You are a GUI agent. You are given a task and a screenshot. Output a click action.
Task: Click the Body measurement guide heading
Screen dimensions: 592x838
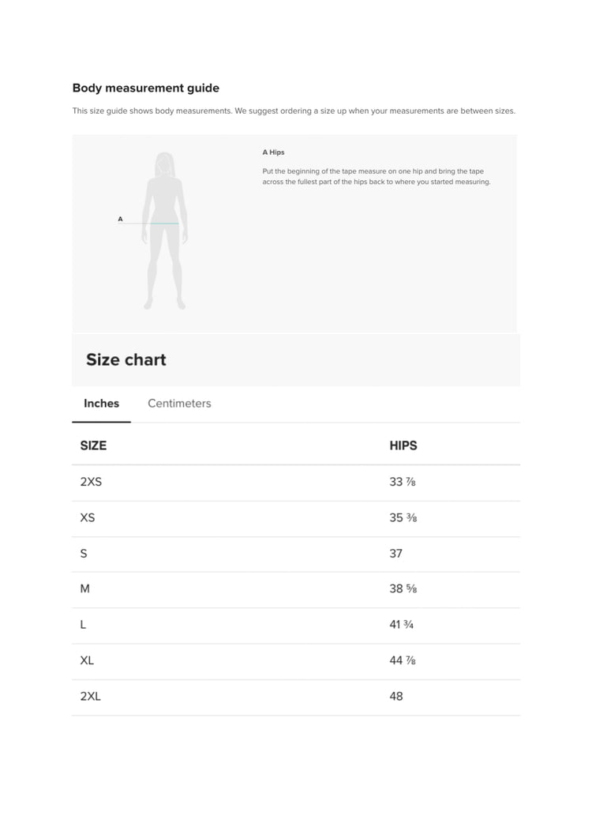[146, 88]
